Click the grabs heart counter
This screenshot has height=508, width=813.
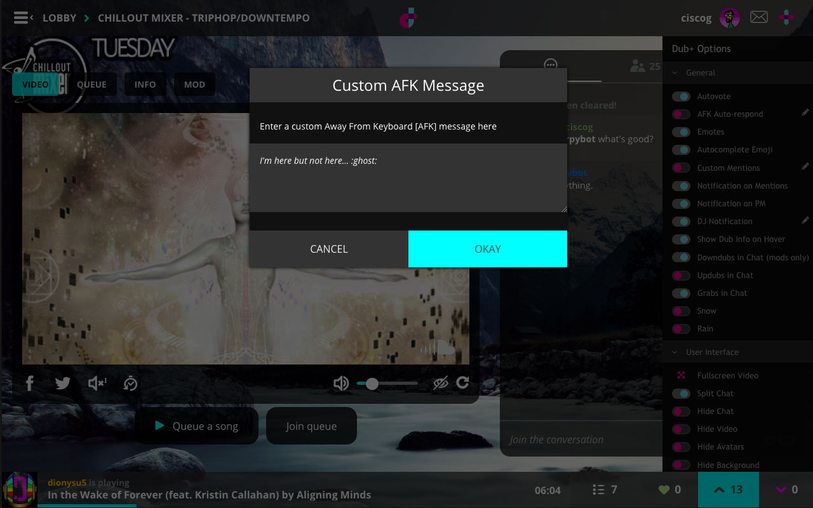(x=669, y=490)
